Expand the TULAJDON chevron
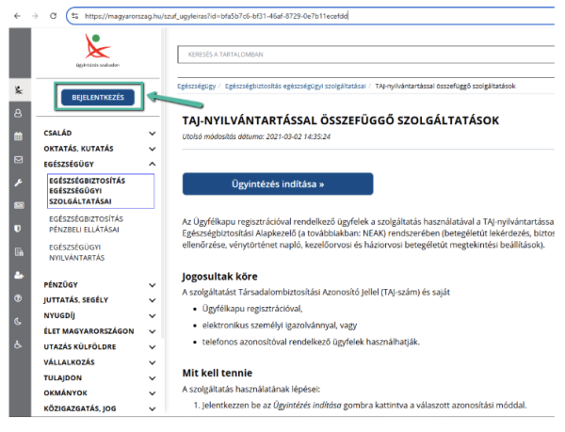 coord(153,378)
